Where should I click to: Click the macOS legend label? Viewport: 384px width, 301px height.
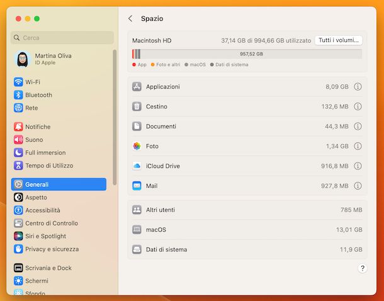point(198,65)
